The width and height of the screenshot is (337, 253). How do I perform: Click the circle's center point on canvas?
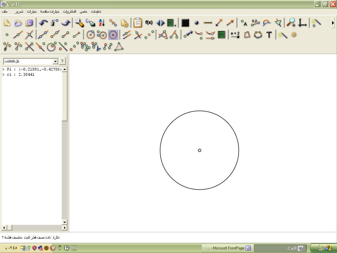pos(199,150)
